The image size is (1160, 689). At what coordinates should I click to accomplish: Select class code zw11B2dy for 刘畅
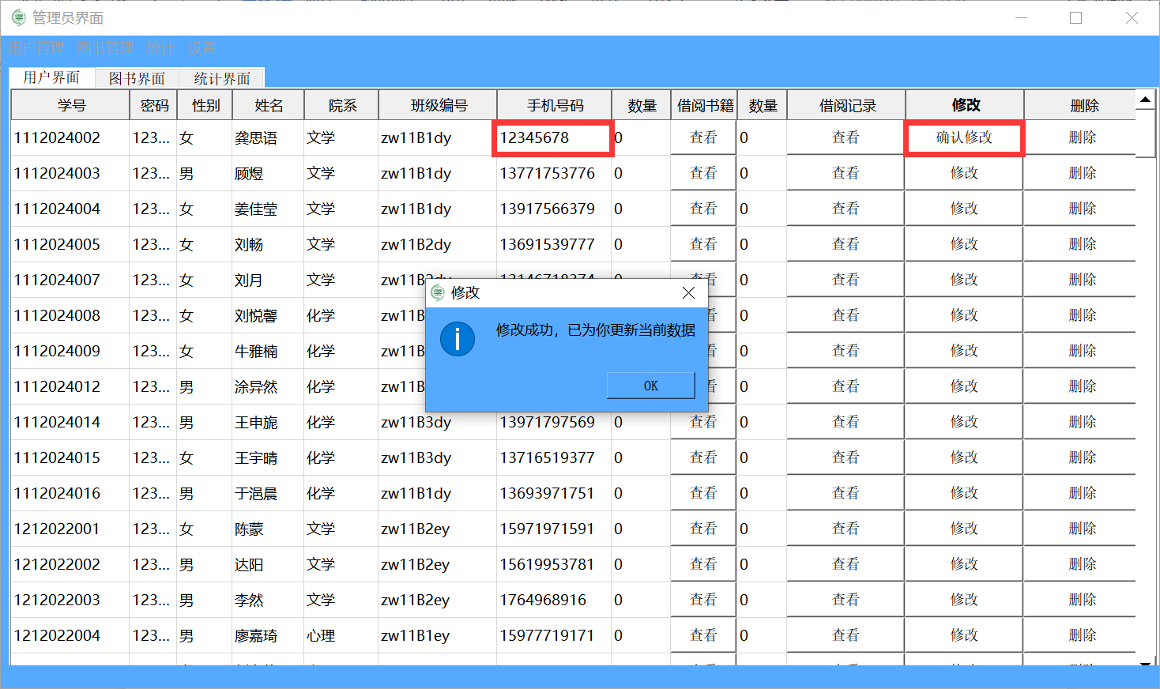[438, 244]
